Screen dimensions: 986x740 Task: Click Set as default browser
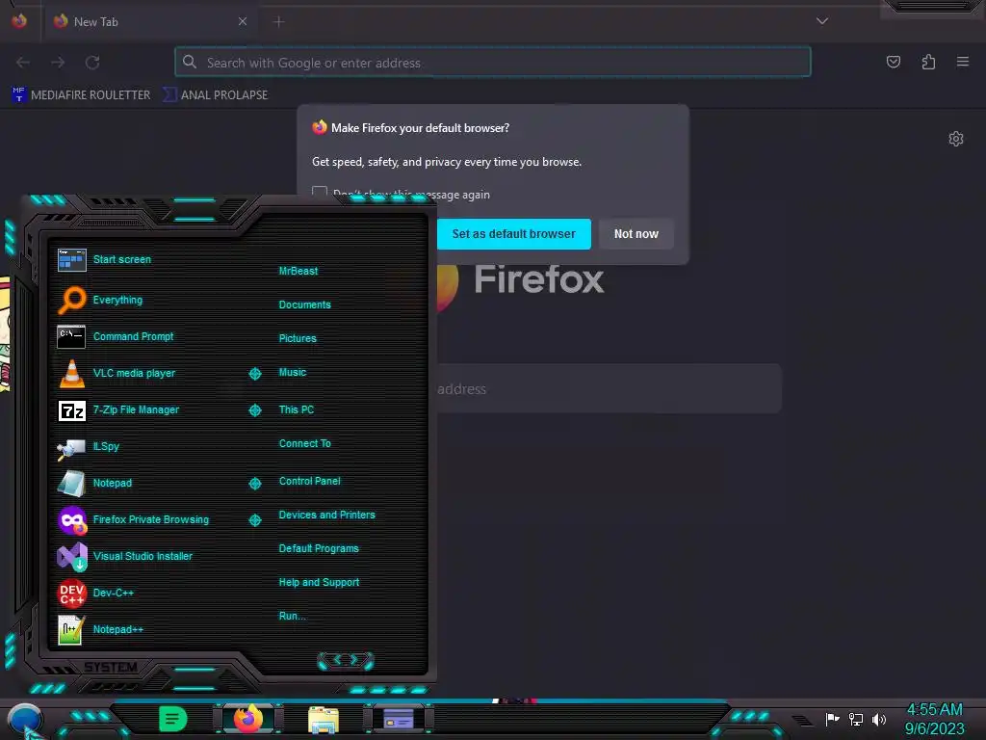point(514,234)
